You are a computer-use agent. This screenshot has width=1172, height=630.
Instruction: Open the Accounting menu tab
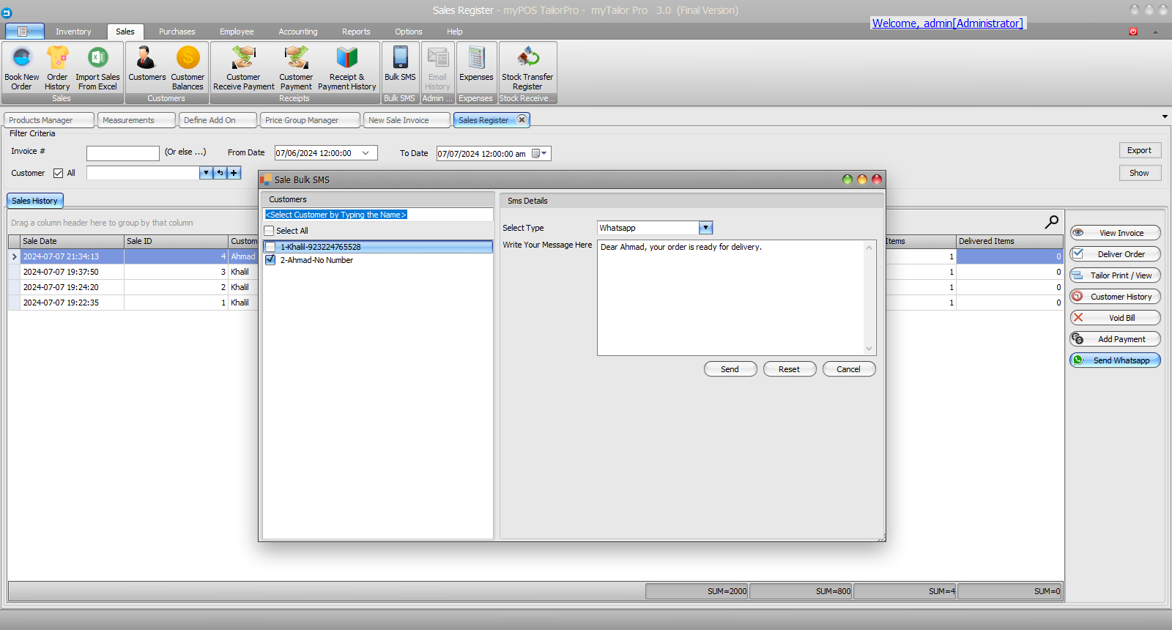(297, 31)
